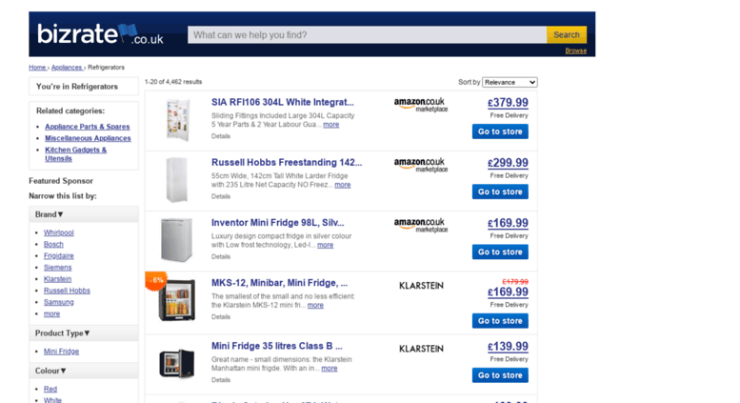
Task: Open Mini Fridge 35 litres thumbnail
Action: 177,363
